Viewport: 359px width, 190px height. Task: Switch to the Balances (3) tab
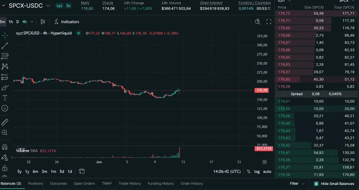click(11, 183)
